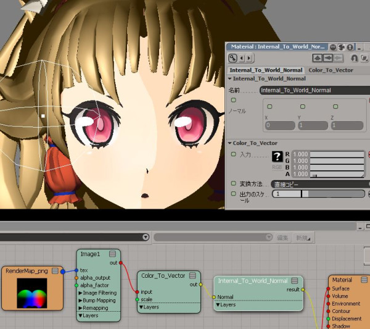
Task: Click the undo horseshoe icon in panel
Action: pos(356,58)
